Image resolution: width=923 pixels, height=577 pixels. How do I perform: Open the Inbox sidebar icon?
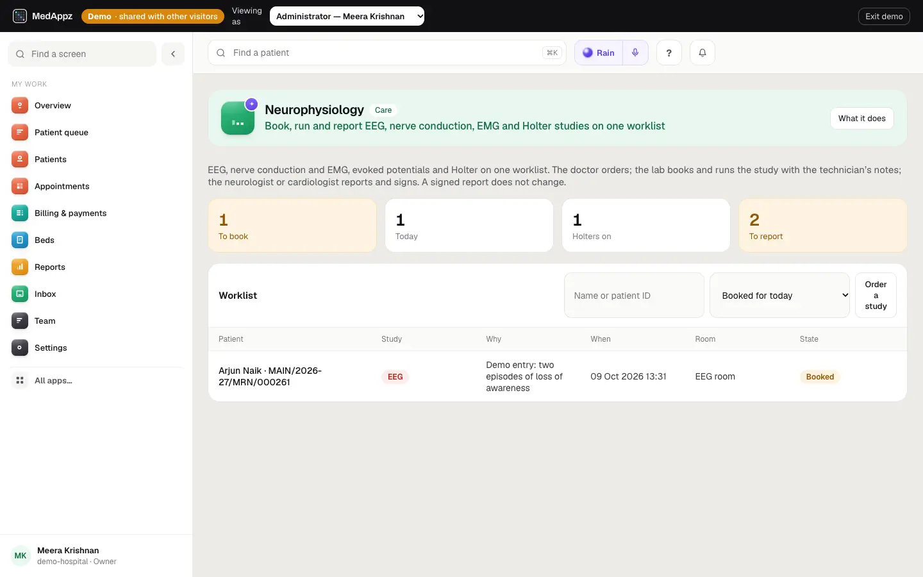pos(20,294)
